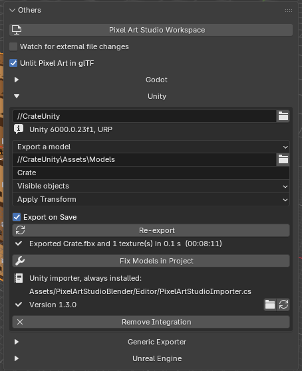Open the Export a model dropdown

click(x=151, y=147)
